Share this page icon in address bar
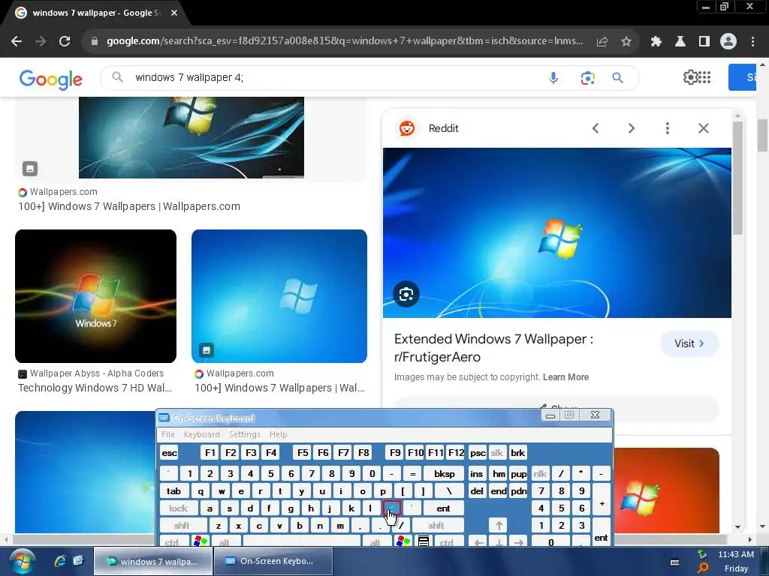 602,42
